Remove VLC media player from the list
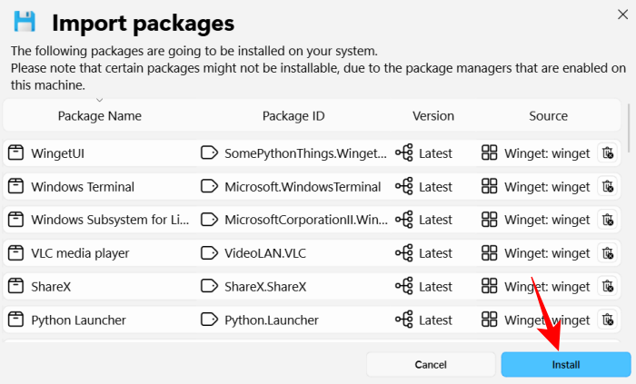 [x=608, y=253]
